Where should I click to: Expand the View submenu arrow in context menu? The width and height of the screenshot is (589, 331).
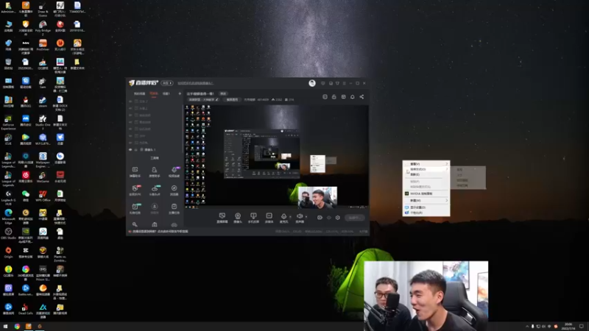tap(447, 164)
